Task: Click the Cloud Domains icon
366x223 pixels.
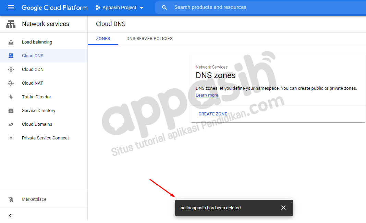Action: [x=11, y=124]
